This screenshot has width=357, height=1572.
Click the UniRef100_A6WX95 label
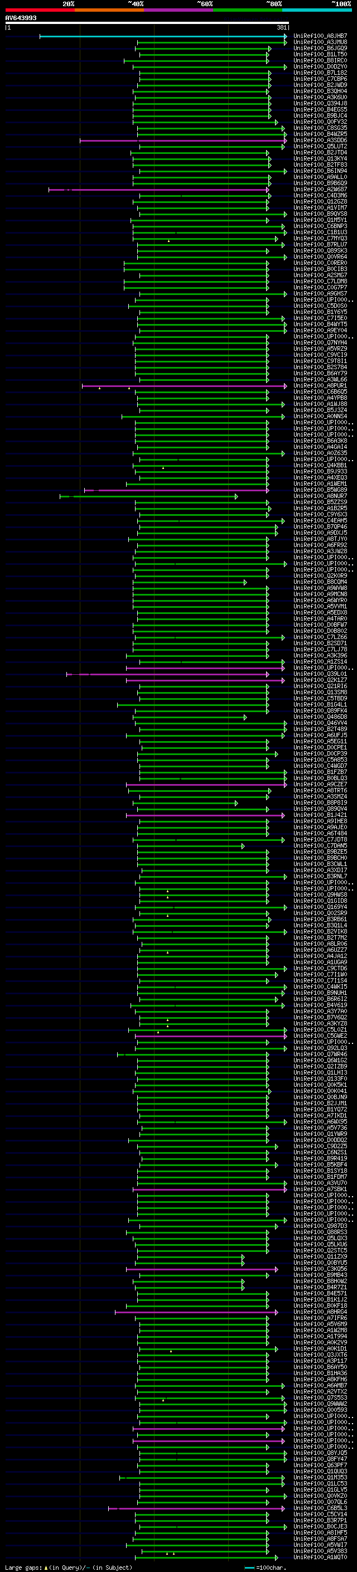point(320,1121)
